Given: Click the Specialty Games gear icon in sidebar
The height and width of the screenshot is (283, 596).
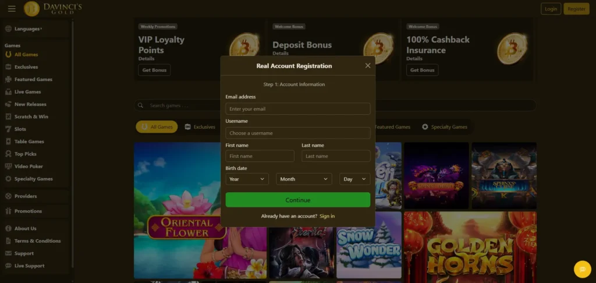Looking at the screenshot, I should click(8, 179).
